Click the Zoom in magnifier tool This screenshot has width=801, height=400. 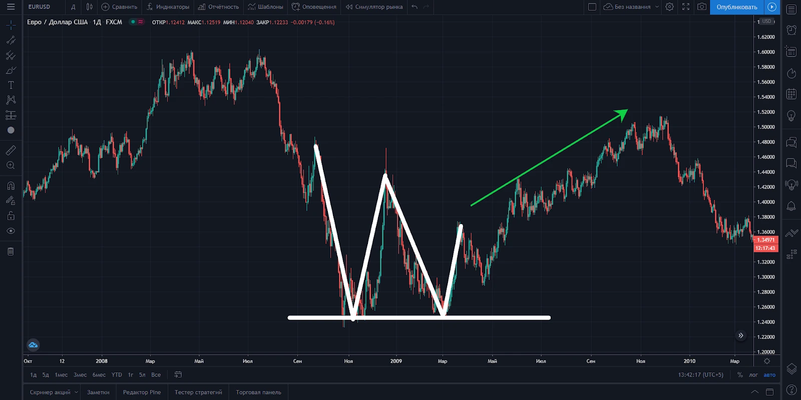pyautogui.click(x=11, y=165)
